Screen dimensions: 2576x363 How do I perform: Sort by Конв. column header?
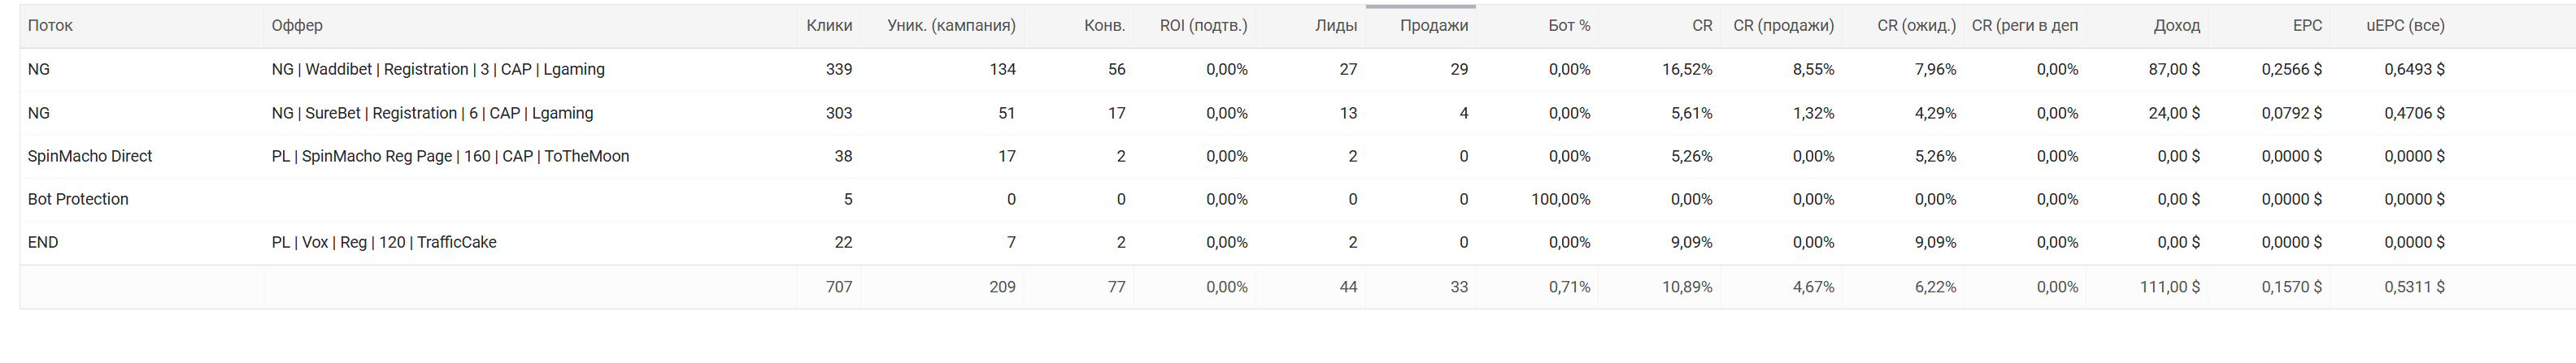pos(1104,26)
